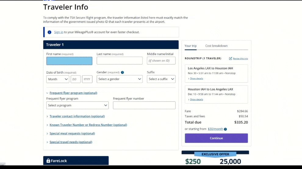
Task: Click the Revise this trip edit icon
Action: tap(231, 58)
